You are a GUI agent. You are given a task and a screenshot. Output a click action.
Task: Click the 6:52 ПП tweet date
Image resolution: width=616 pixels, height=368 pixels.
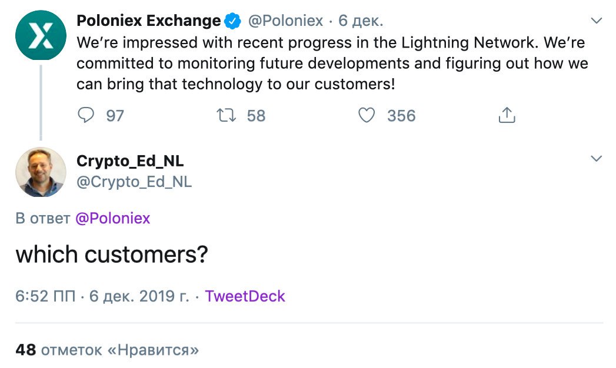[x=102, y=296]
